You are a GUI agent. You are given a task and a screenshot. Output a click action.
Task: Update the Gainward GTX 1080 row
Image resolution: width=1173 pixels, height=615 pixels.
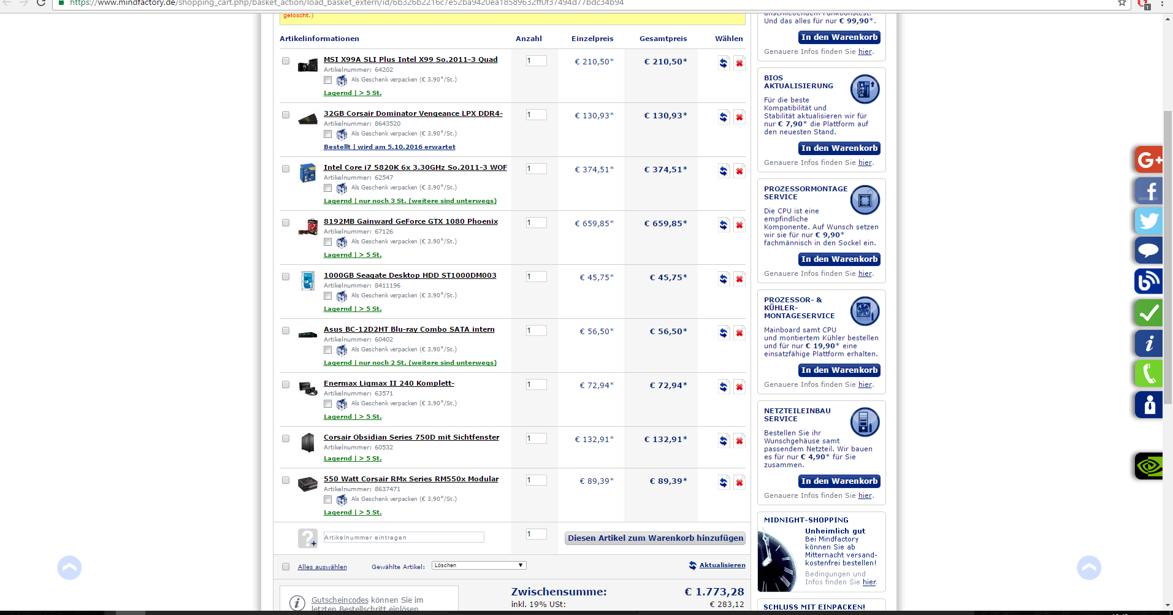(x=724, y=225)
